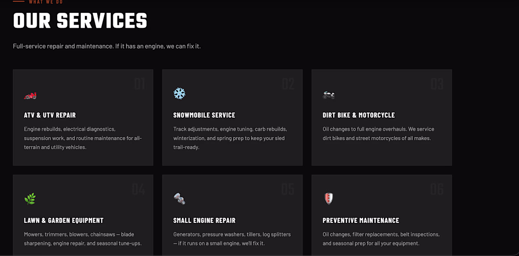Click the Full-service repair tagline text
519x256 pixels.
(x=107, y=46)
